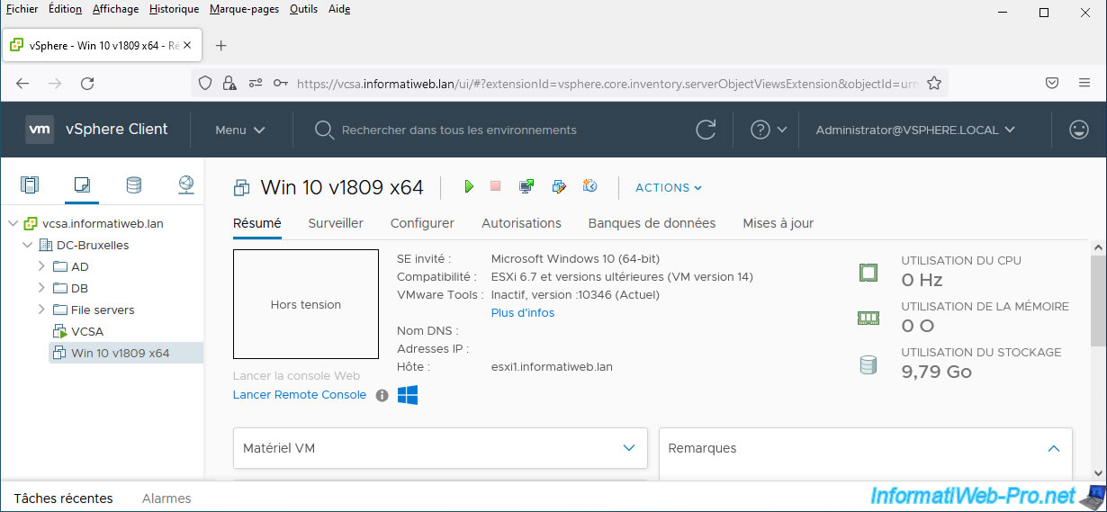The image size is (1107, 512).
Task: Open the Banques de données tab
Action: [652, 223]
